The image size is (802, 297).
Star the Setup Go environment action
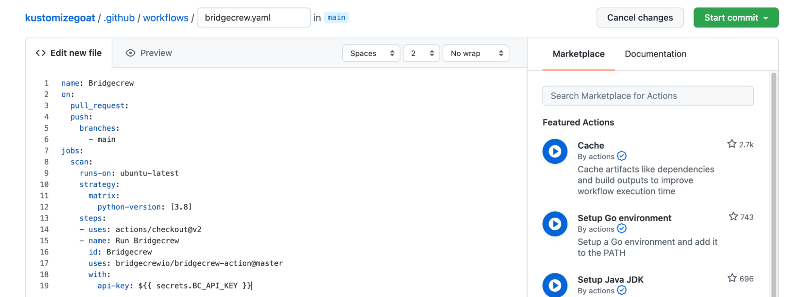[733, 216]
